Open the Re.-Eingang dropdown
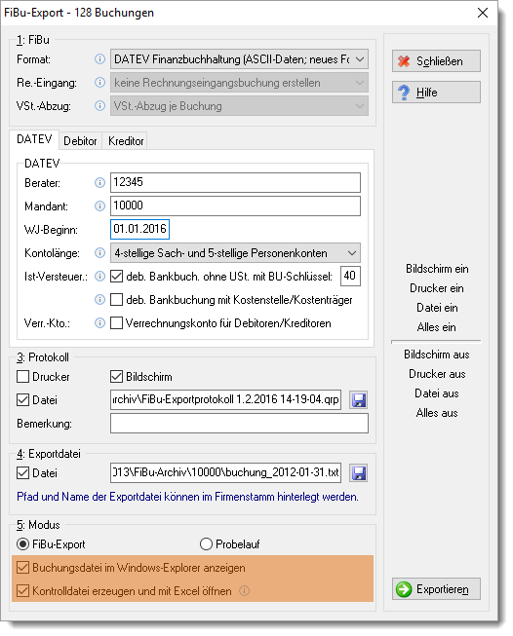The image size is (513, 636). click(239, 83)
